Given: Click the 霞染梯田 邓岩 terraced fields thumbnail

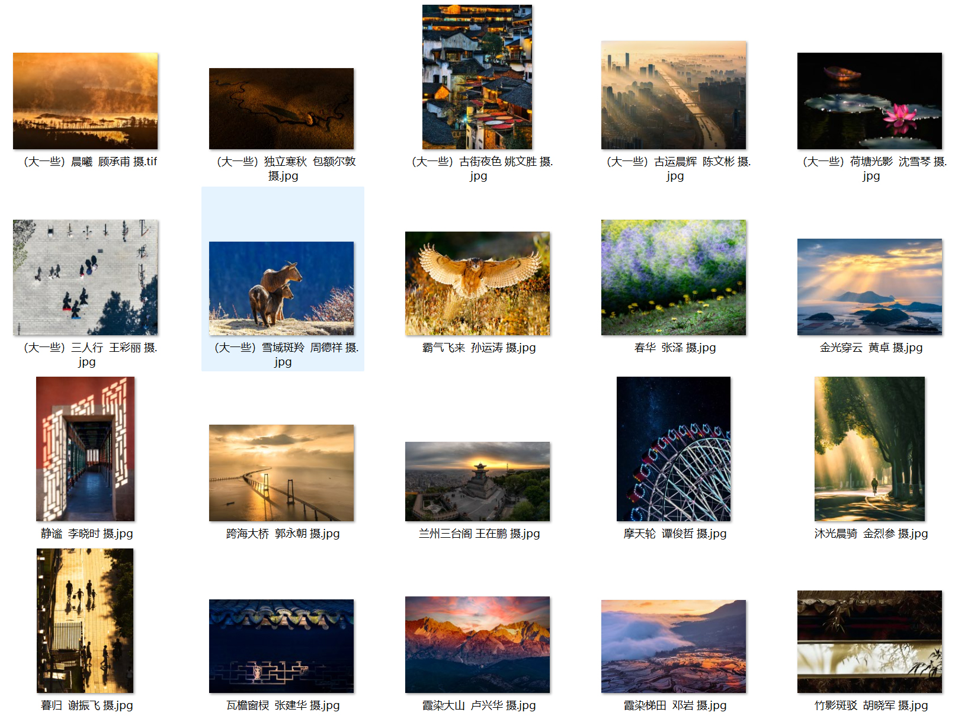Looking at the screenshot, I should [674, 646].
